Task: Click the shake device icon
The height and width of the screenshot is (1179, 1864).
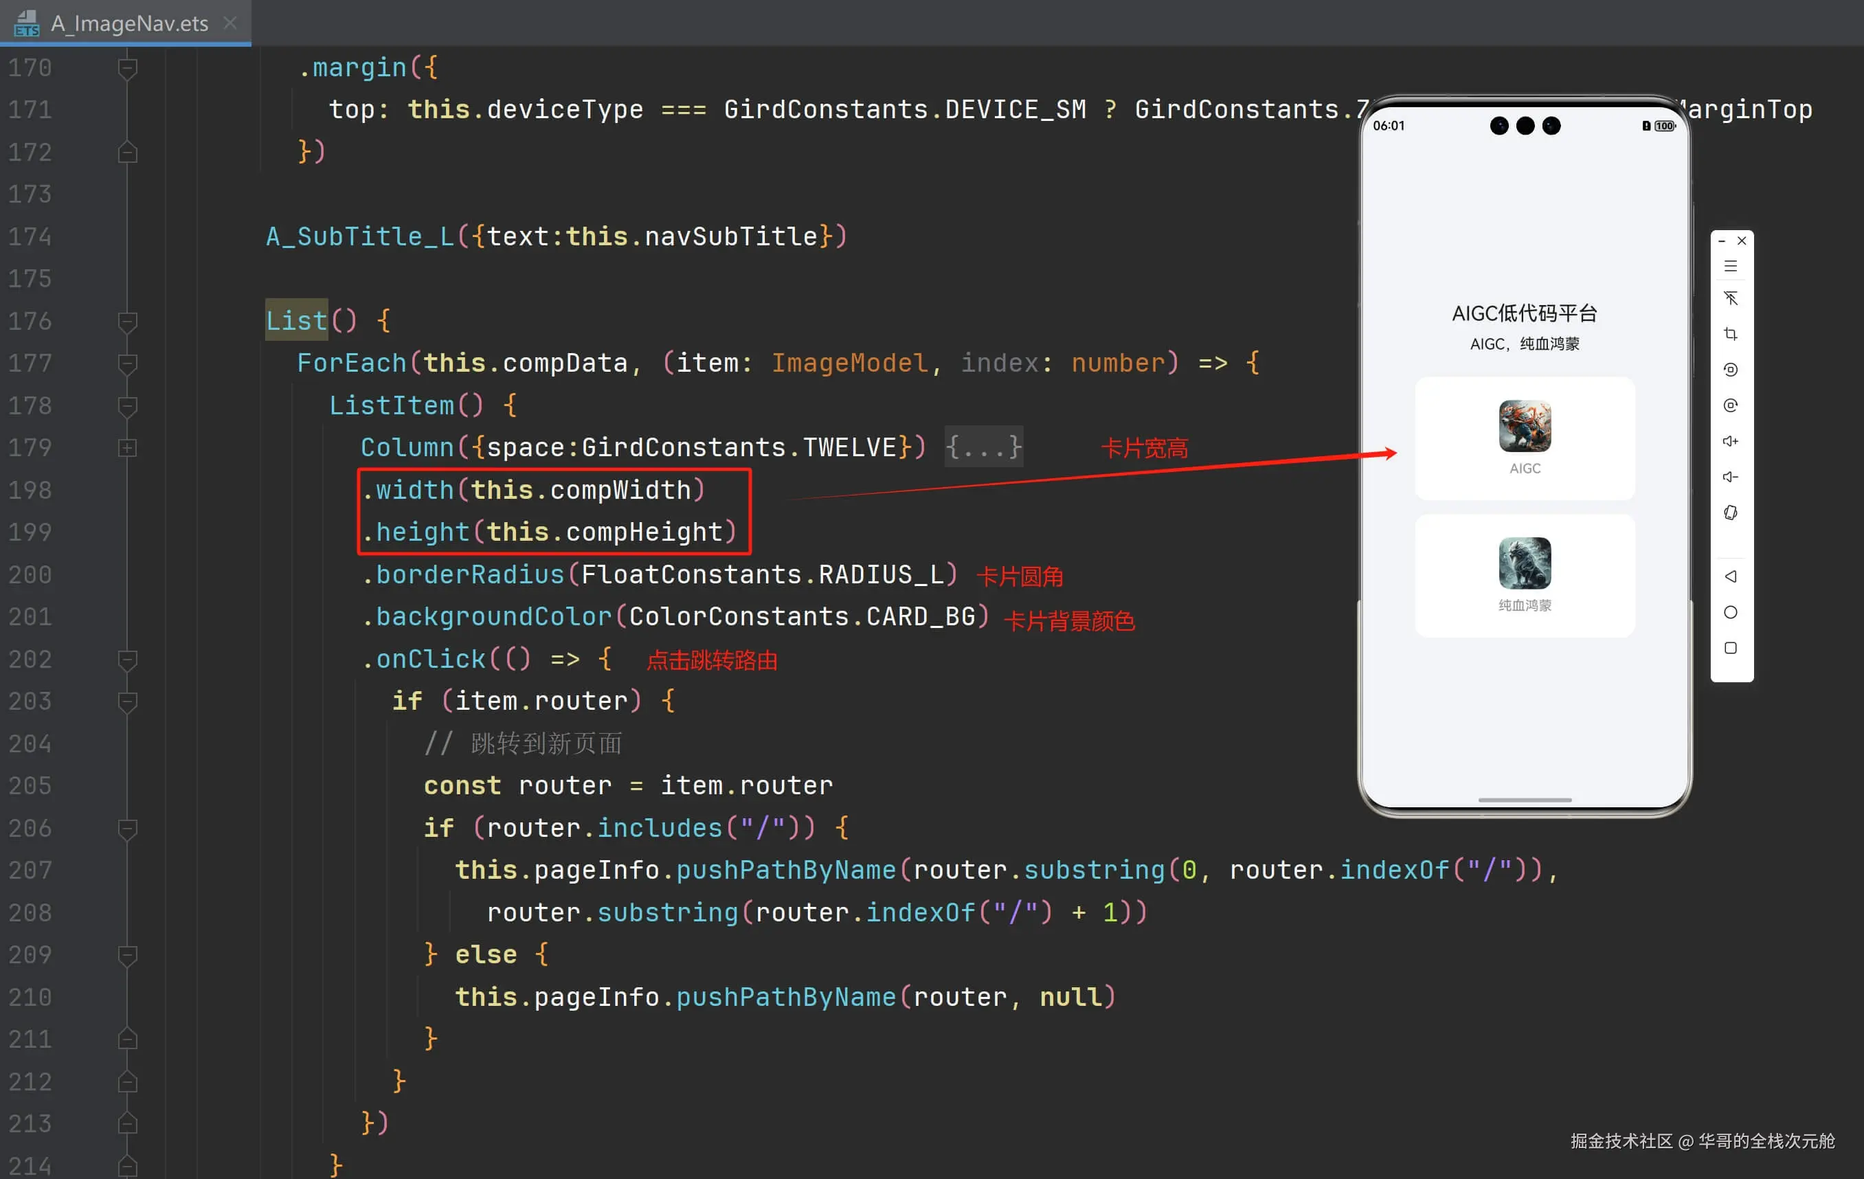Action: pyautogui.click(x=1731, y=513)
